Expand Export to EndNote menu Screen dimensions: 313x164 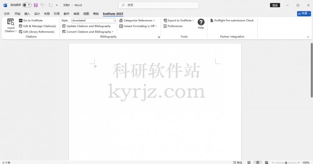(x=179, y=20)
